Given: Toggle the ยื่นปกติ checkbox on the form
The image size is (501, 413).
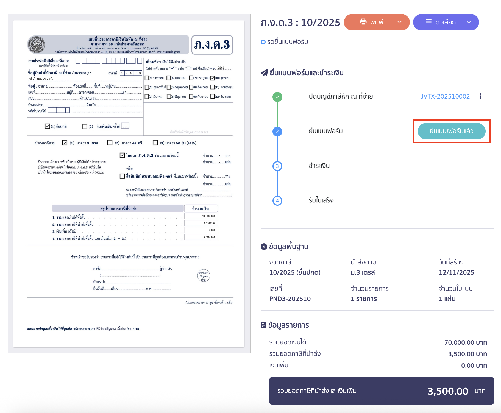Looking at the screenshot, I should (x=47, y=126).
